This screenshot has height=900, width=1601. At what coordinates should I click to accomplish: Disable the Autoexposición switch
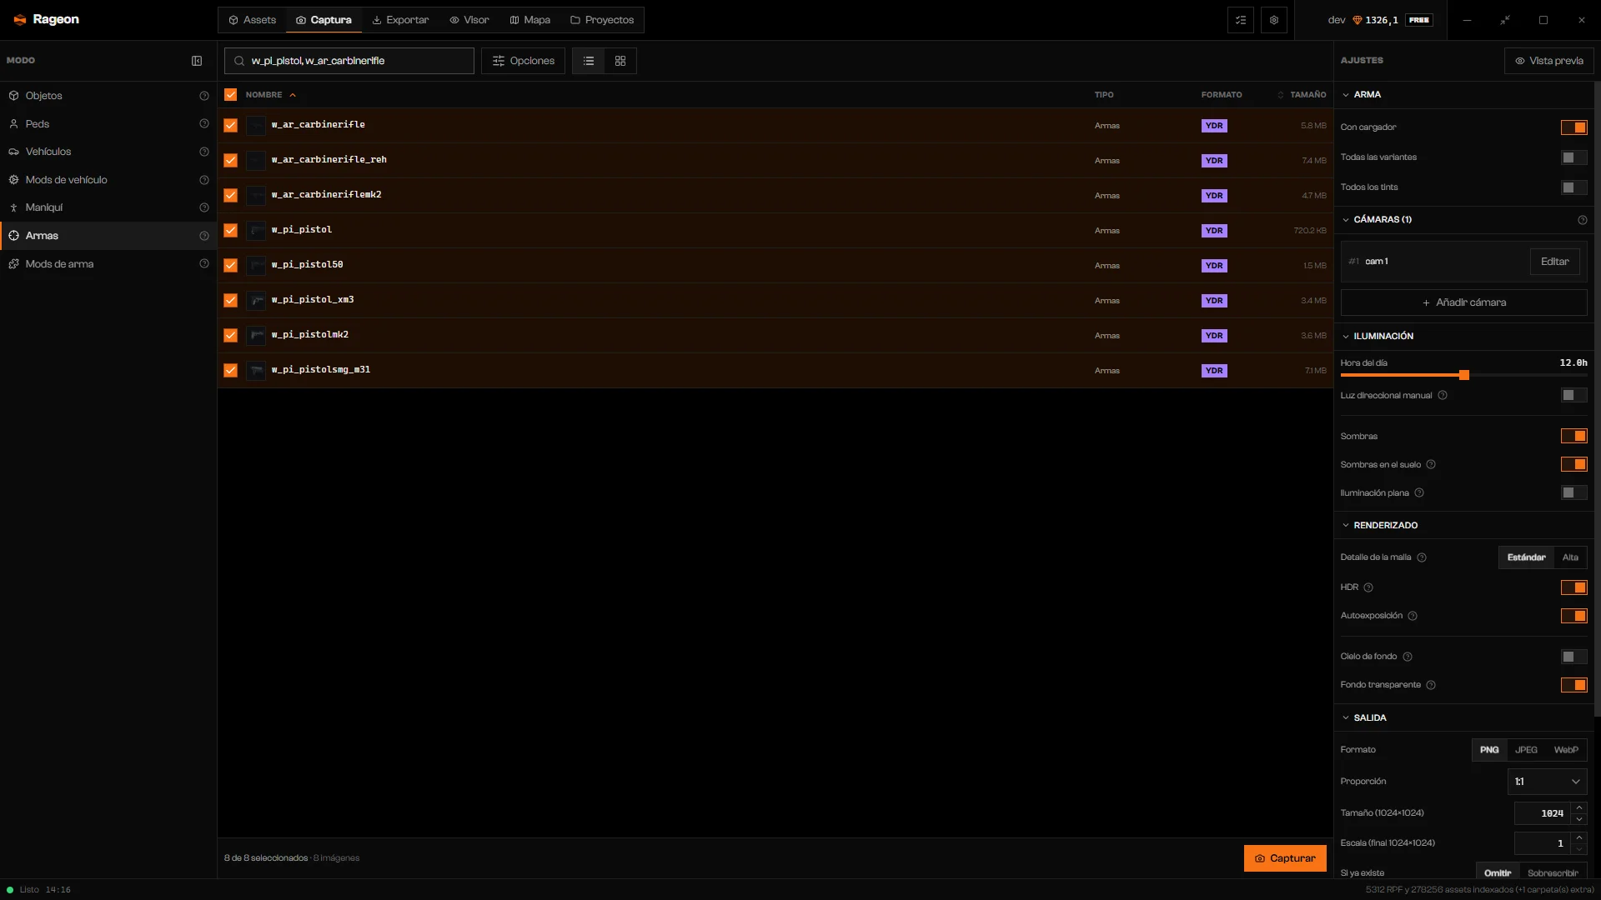click(x=1574, y=616)
